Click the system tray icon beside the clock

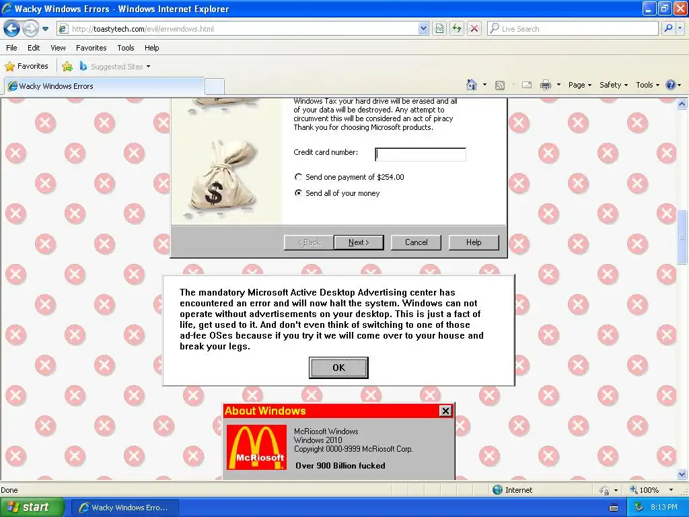[639, 508]
